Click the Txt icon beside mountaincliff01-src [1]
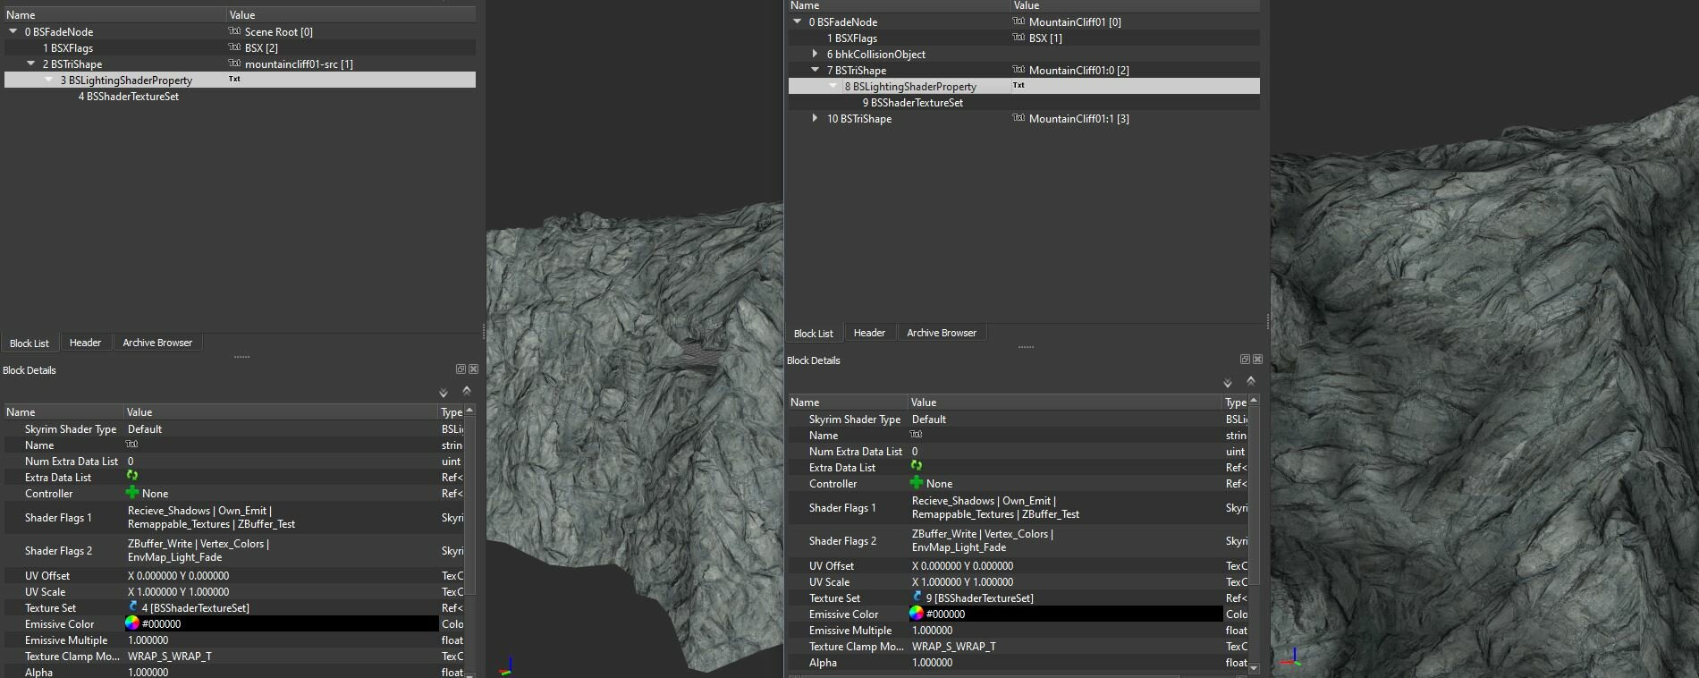 click(234, 64)
